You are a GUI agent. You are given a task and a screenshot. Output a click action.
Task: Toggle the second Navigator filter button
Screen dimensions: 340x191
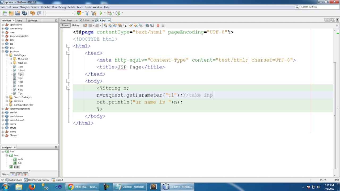point(19,174)
